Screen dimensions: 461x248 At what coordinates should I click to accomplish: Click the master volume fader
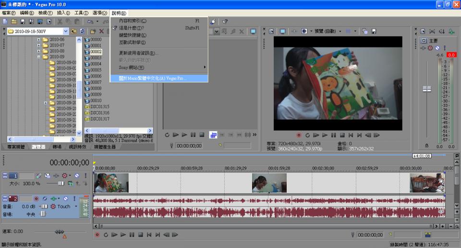coord(426,89)
